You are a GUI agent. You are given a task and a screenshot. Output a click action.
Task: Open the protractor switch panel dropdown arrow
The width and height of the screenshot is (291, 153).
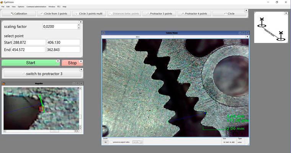(81, 69)
